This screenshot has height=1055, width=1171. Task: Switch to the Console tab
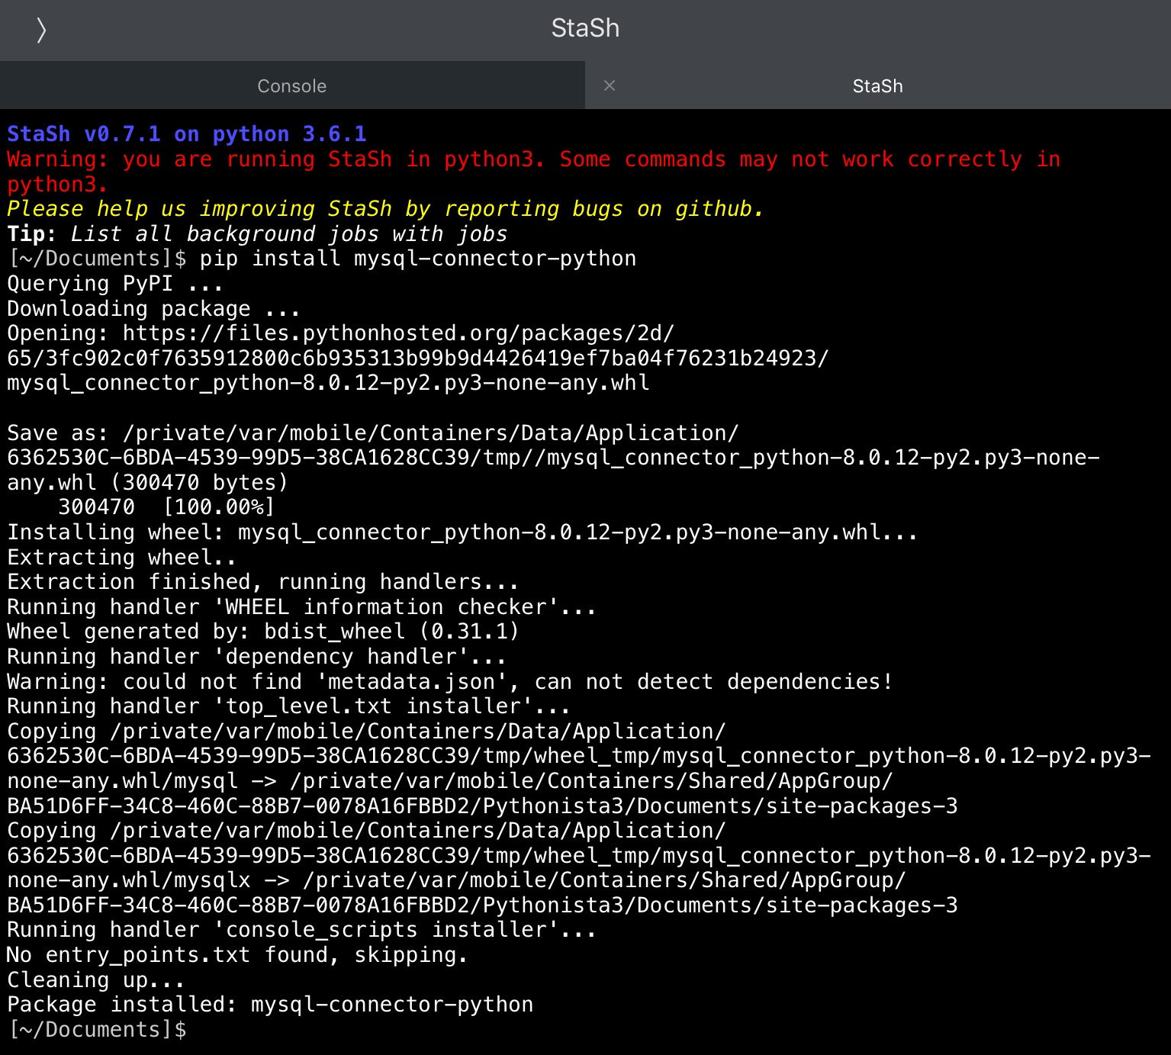[292, 85]
